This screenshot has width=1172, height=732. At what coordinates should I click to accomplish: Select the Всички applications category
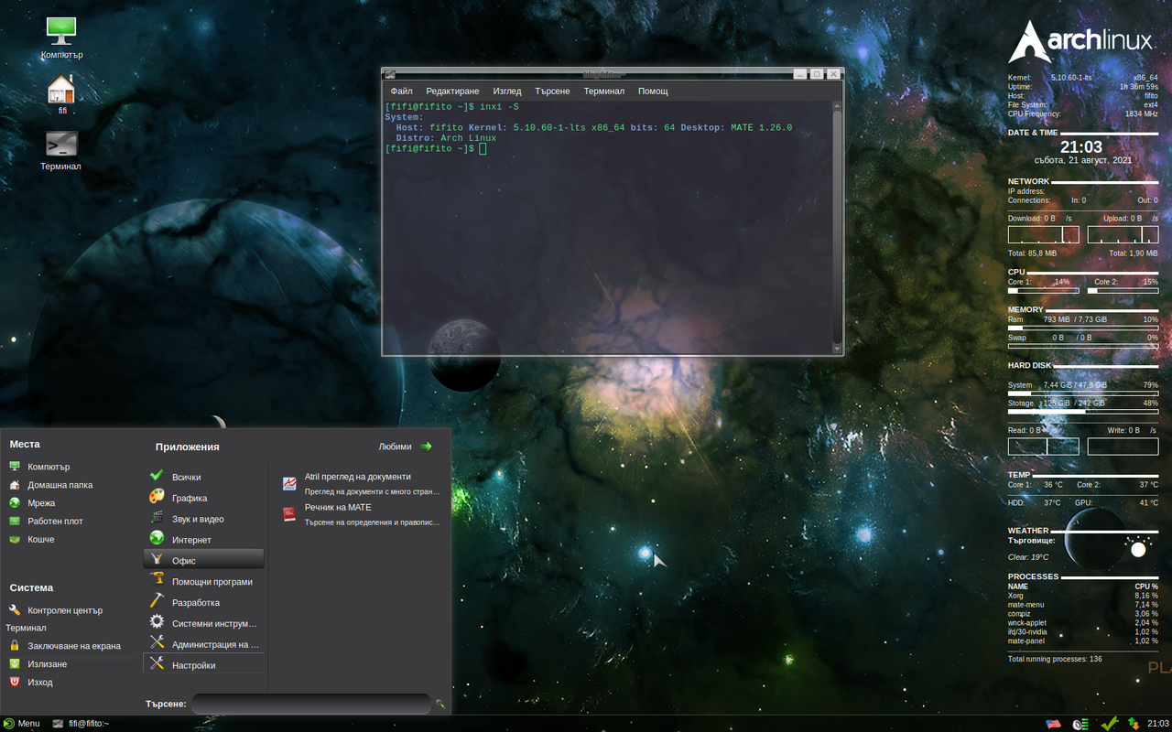tap(203, 477)
